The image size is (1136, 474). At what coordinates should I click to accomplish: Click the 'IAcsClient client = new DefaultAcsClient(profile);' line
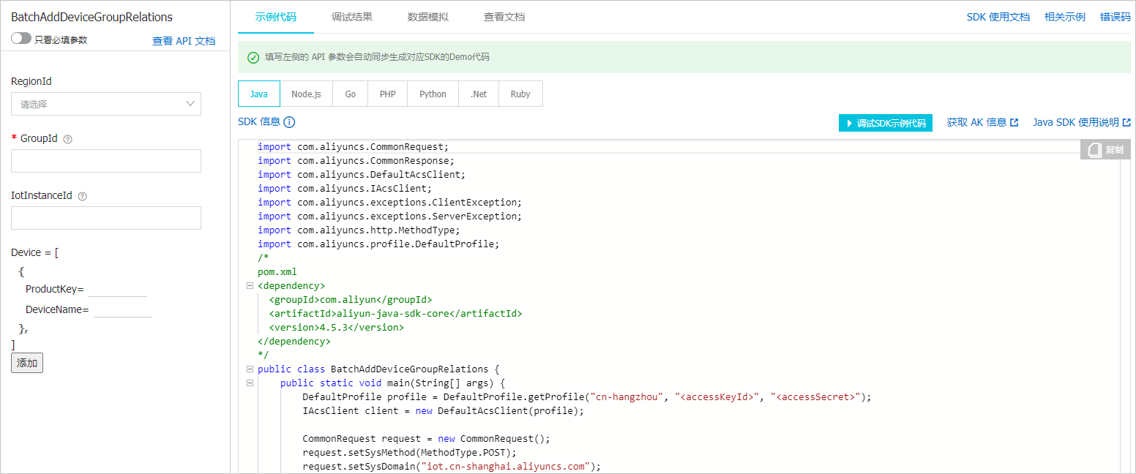click(x=444, y=410)
